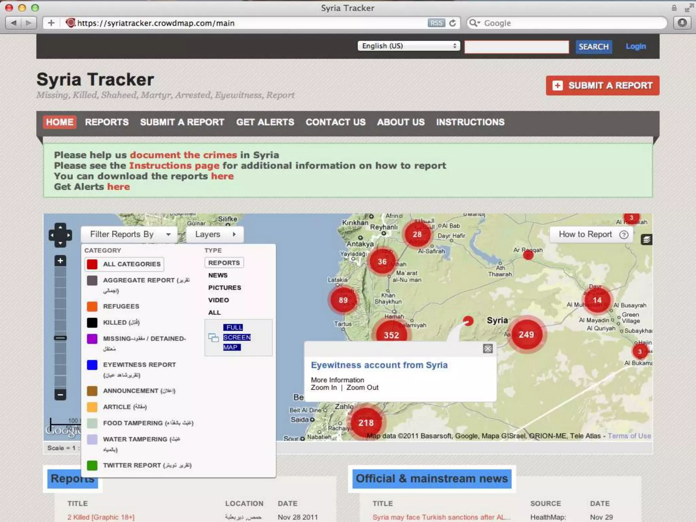Click the RSS badge in address bar
This screenshot has height=522, width=696.
tap(436, 23)
